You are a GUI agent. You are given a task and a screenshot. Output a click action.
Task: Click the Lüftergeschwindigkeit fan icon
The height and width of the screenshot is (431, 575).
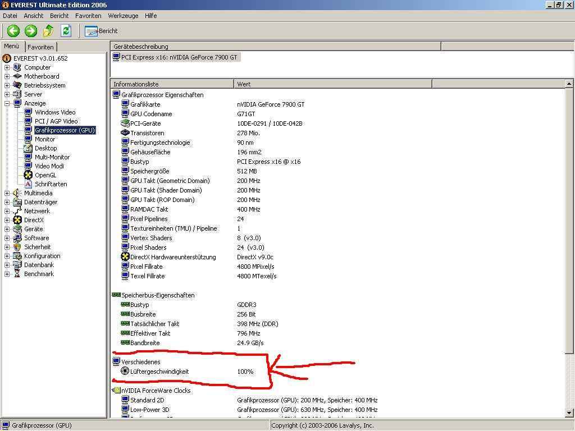click(125, 371)
